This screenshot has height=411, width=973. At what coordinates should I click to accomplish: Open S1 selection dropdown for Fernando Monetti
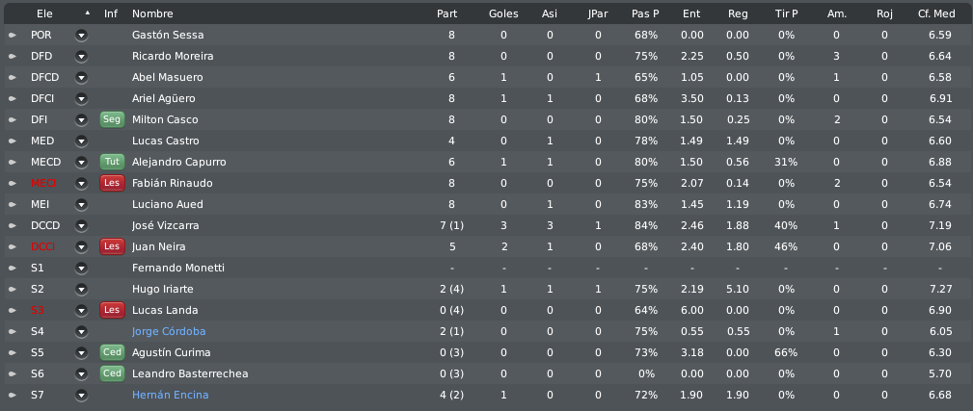click(81, 268)
